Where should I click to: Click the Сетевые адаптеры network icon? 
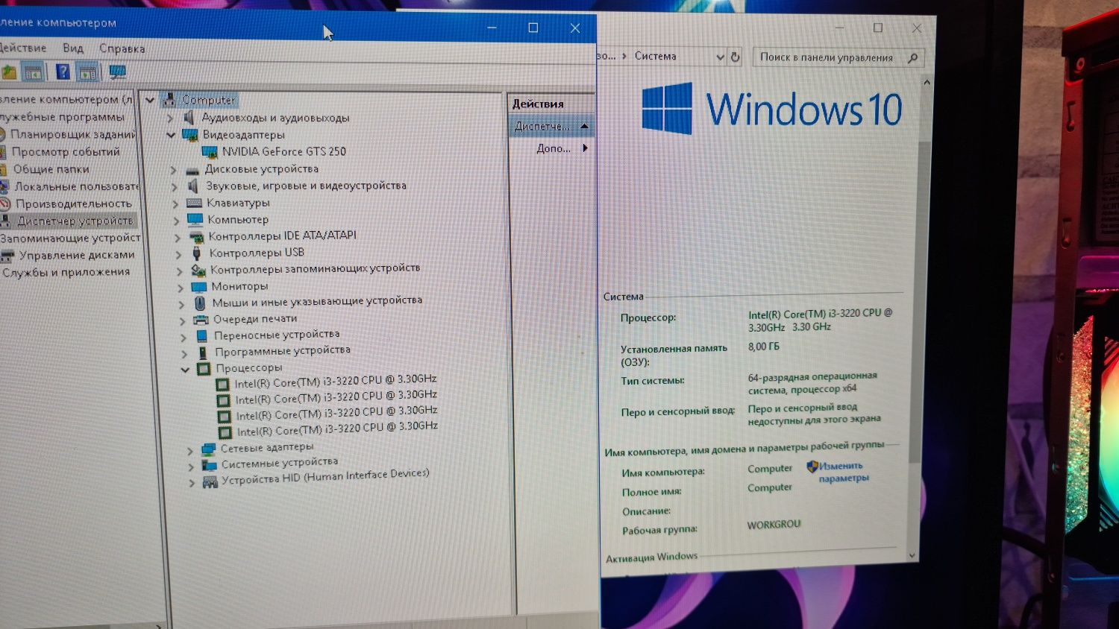[208, 449]
